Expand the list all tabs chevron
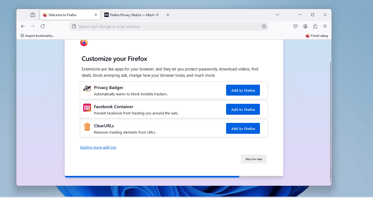The image size is (373, 198). tap(277, 15)
